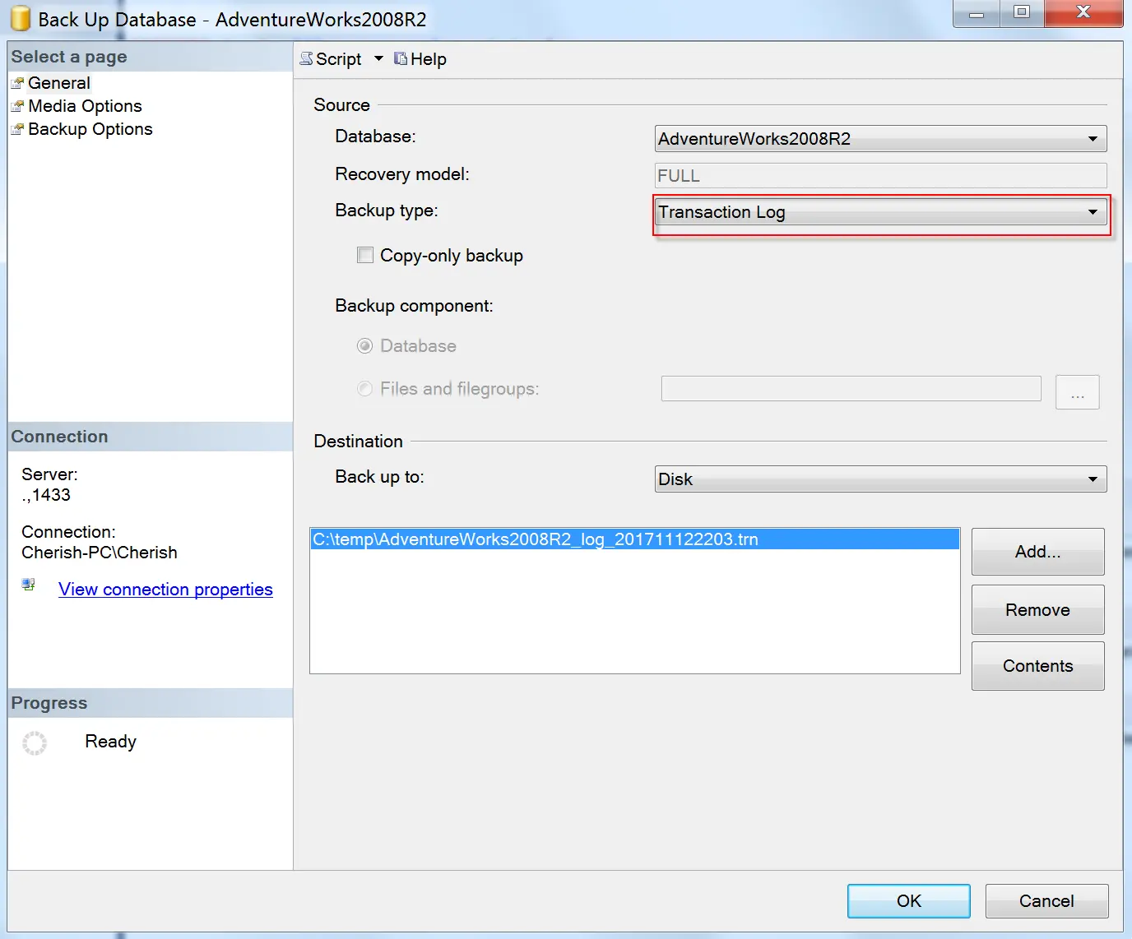Click the Backup Options page icon
Viewport: 1132px width, 939px height.
pyautogui.click(x=17, y=129)
